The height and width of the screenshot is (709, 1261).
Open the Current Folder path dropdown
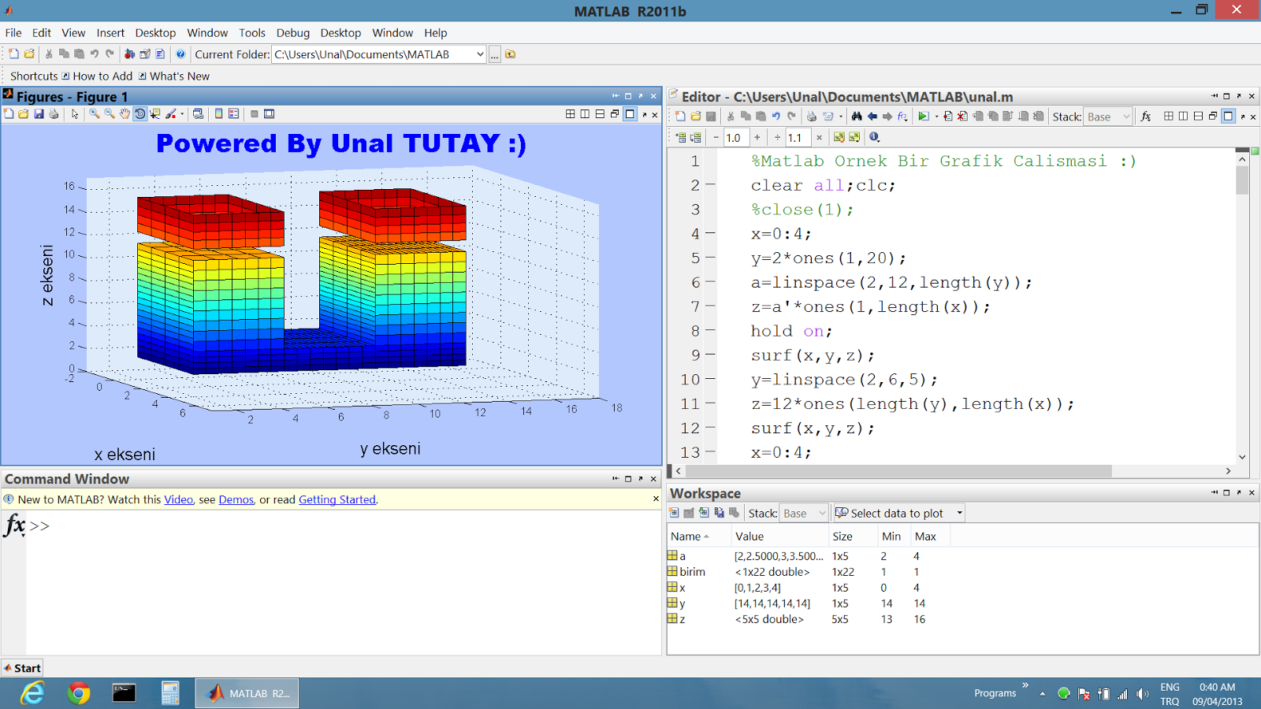point(480,54)
